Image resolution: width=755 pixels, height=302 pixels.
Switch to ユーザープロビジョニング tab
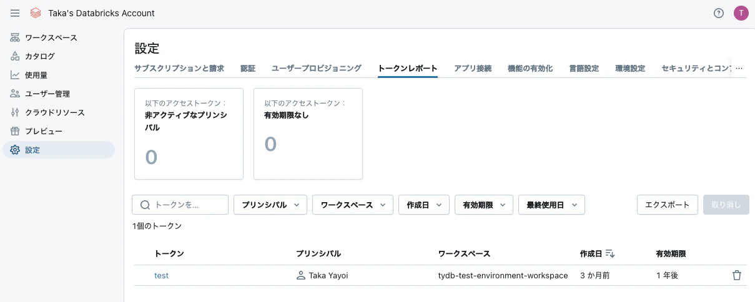317,69
